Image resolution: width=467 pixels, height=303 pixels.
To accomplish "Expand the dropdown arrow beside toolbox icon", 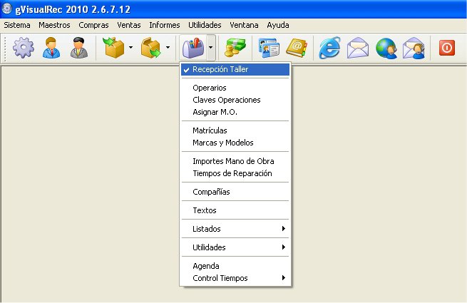I will [211, 47].
